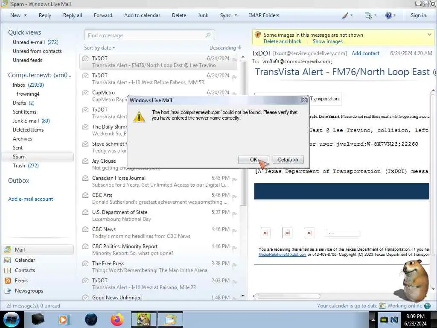This screenshot has height=328, width=437.
Task: Select Unread feeds quick view
Action: click(28, 60)
